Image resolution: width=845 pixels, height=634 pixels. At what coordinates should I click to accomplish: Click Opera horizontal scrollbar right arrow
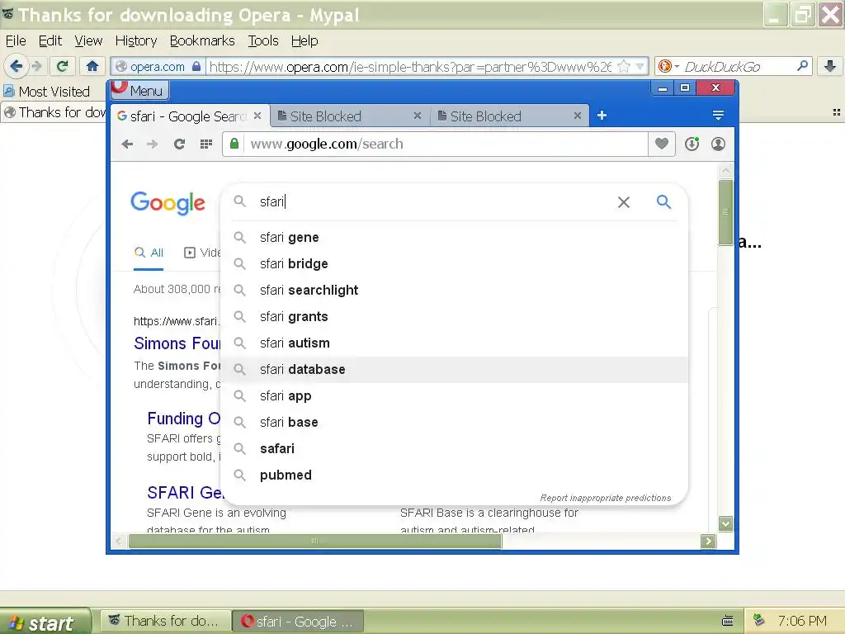[x=708, y=541]
